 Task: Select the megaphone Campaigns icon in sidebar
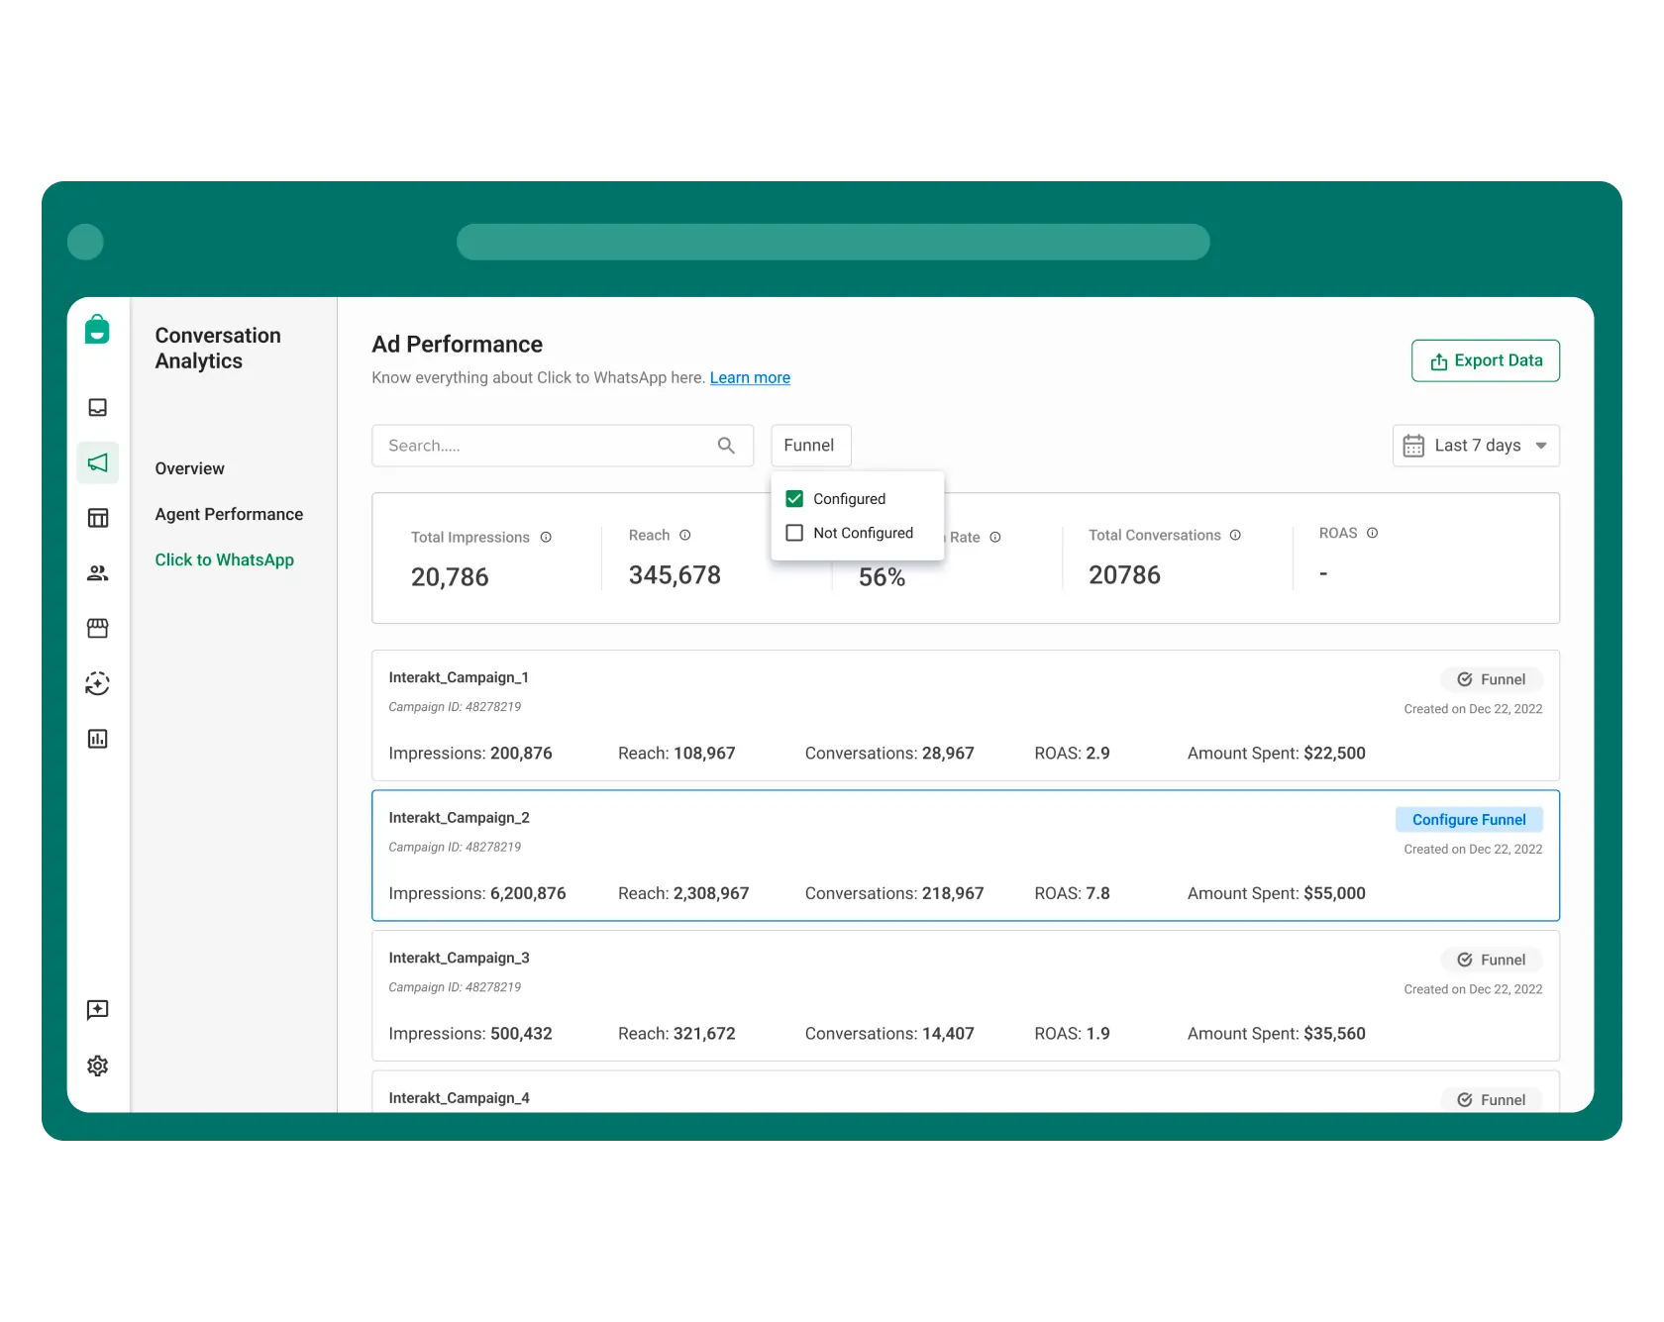97,461
